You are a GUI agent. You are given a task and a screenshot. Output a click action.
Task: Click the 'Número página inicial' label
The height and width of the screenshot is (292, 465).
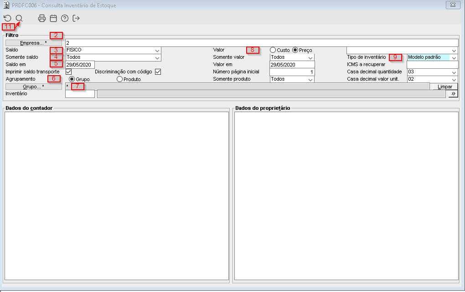(x=236, y=72)
